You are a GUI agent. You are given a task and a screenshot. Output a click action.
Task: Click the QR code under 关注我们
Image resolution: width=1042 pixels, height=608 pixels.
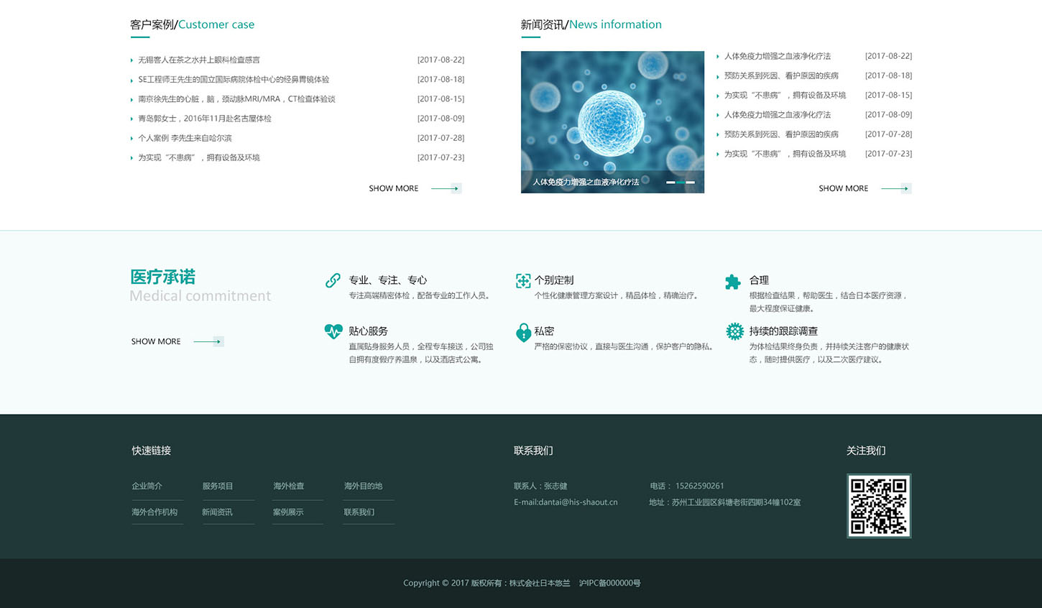pos(878,505)
